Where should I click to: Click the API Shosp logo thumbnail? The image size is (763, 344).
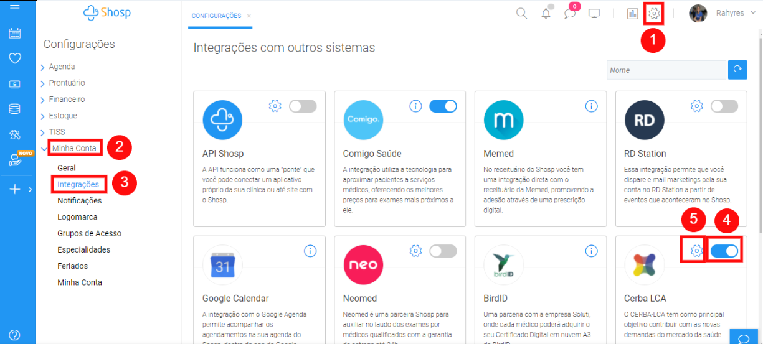[222, 120]
